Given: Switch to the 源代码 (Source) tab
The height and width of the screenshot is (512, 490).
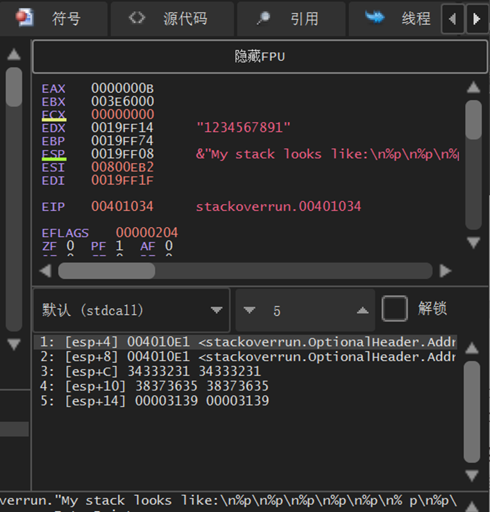Looking at the screenshot, I should [172, 19].
